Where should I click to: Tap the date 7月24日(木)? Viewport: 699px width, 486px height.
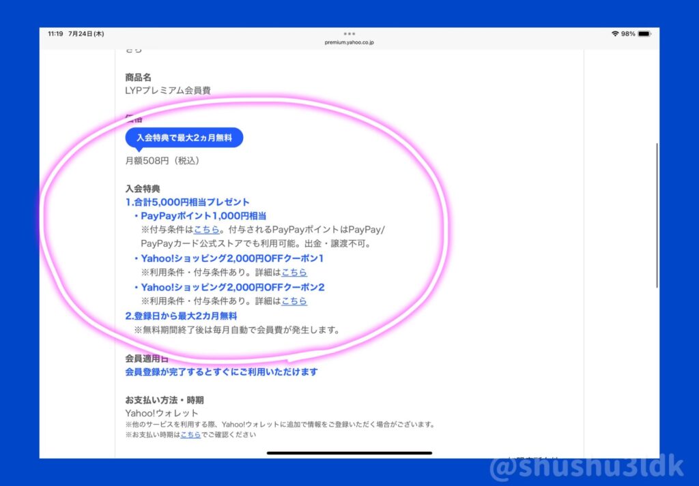pyautogui.click(x=86, y=34)
